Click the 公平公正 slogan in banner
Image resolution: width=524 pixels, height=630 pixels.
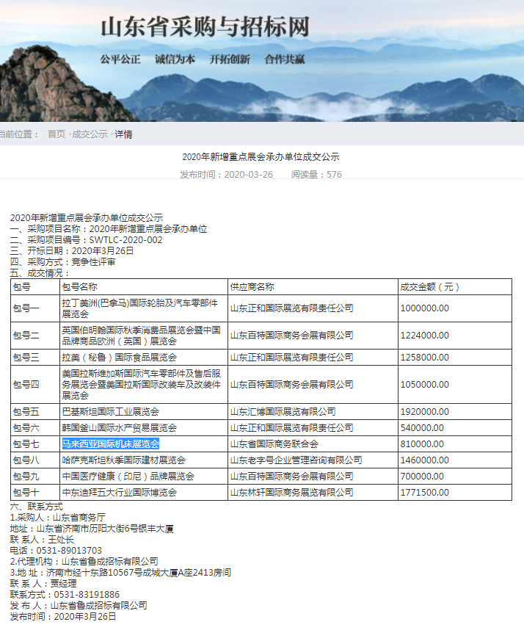pos(120,59)
